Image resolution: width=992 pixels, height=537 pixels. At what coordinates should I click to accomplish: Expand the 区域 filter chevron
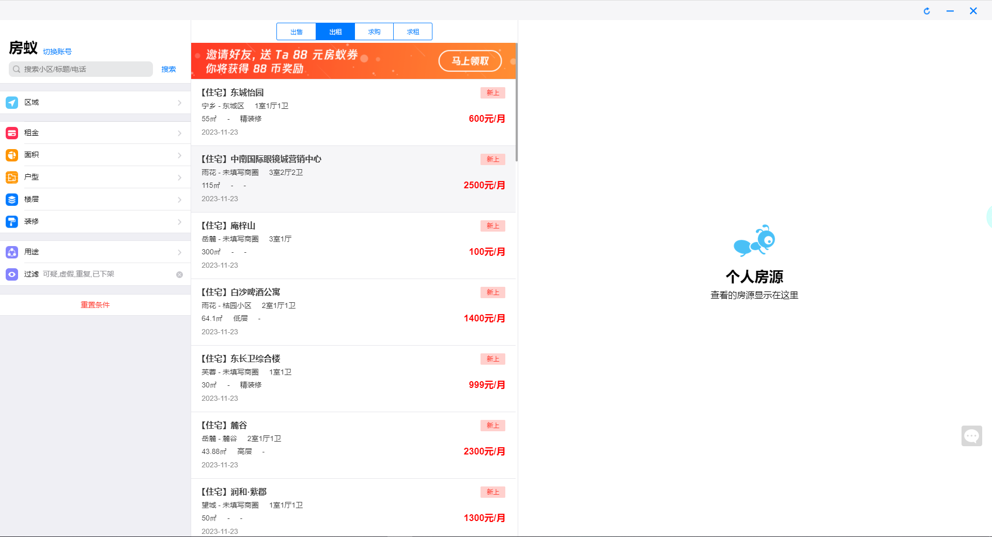click(180, 103)
